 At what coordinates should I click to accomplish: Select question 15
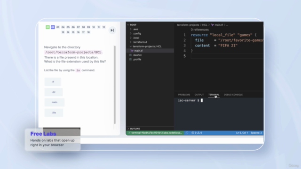[x=73, y=32]
